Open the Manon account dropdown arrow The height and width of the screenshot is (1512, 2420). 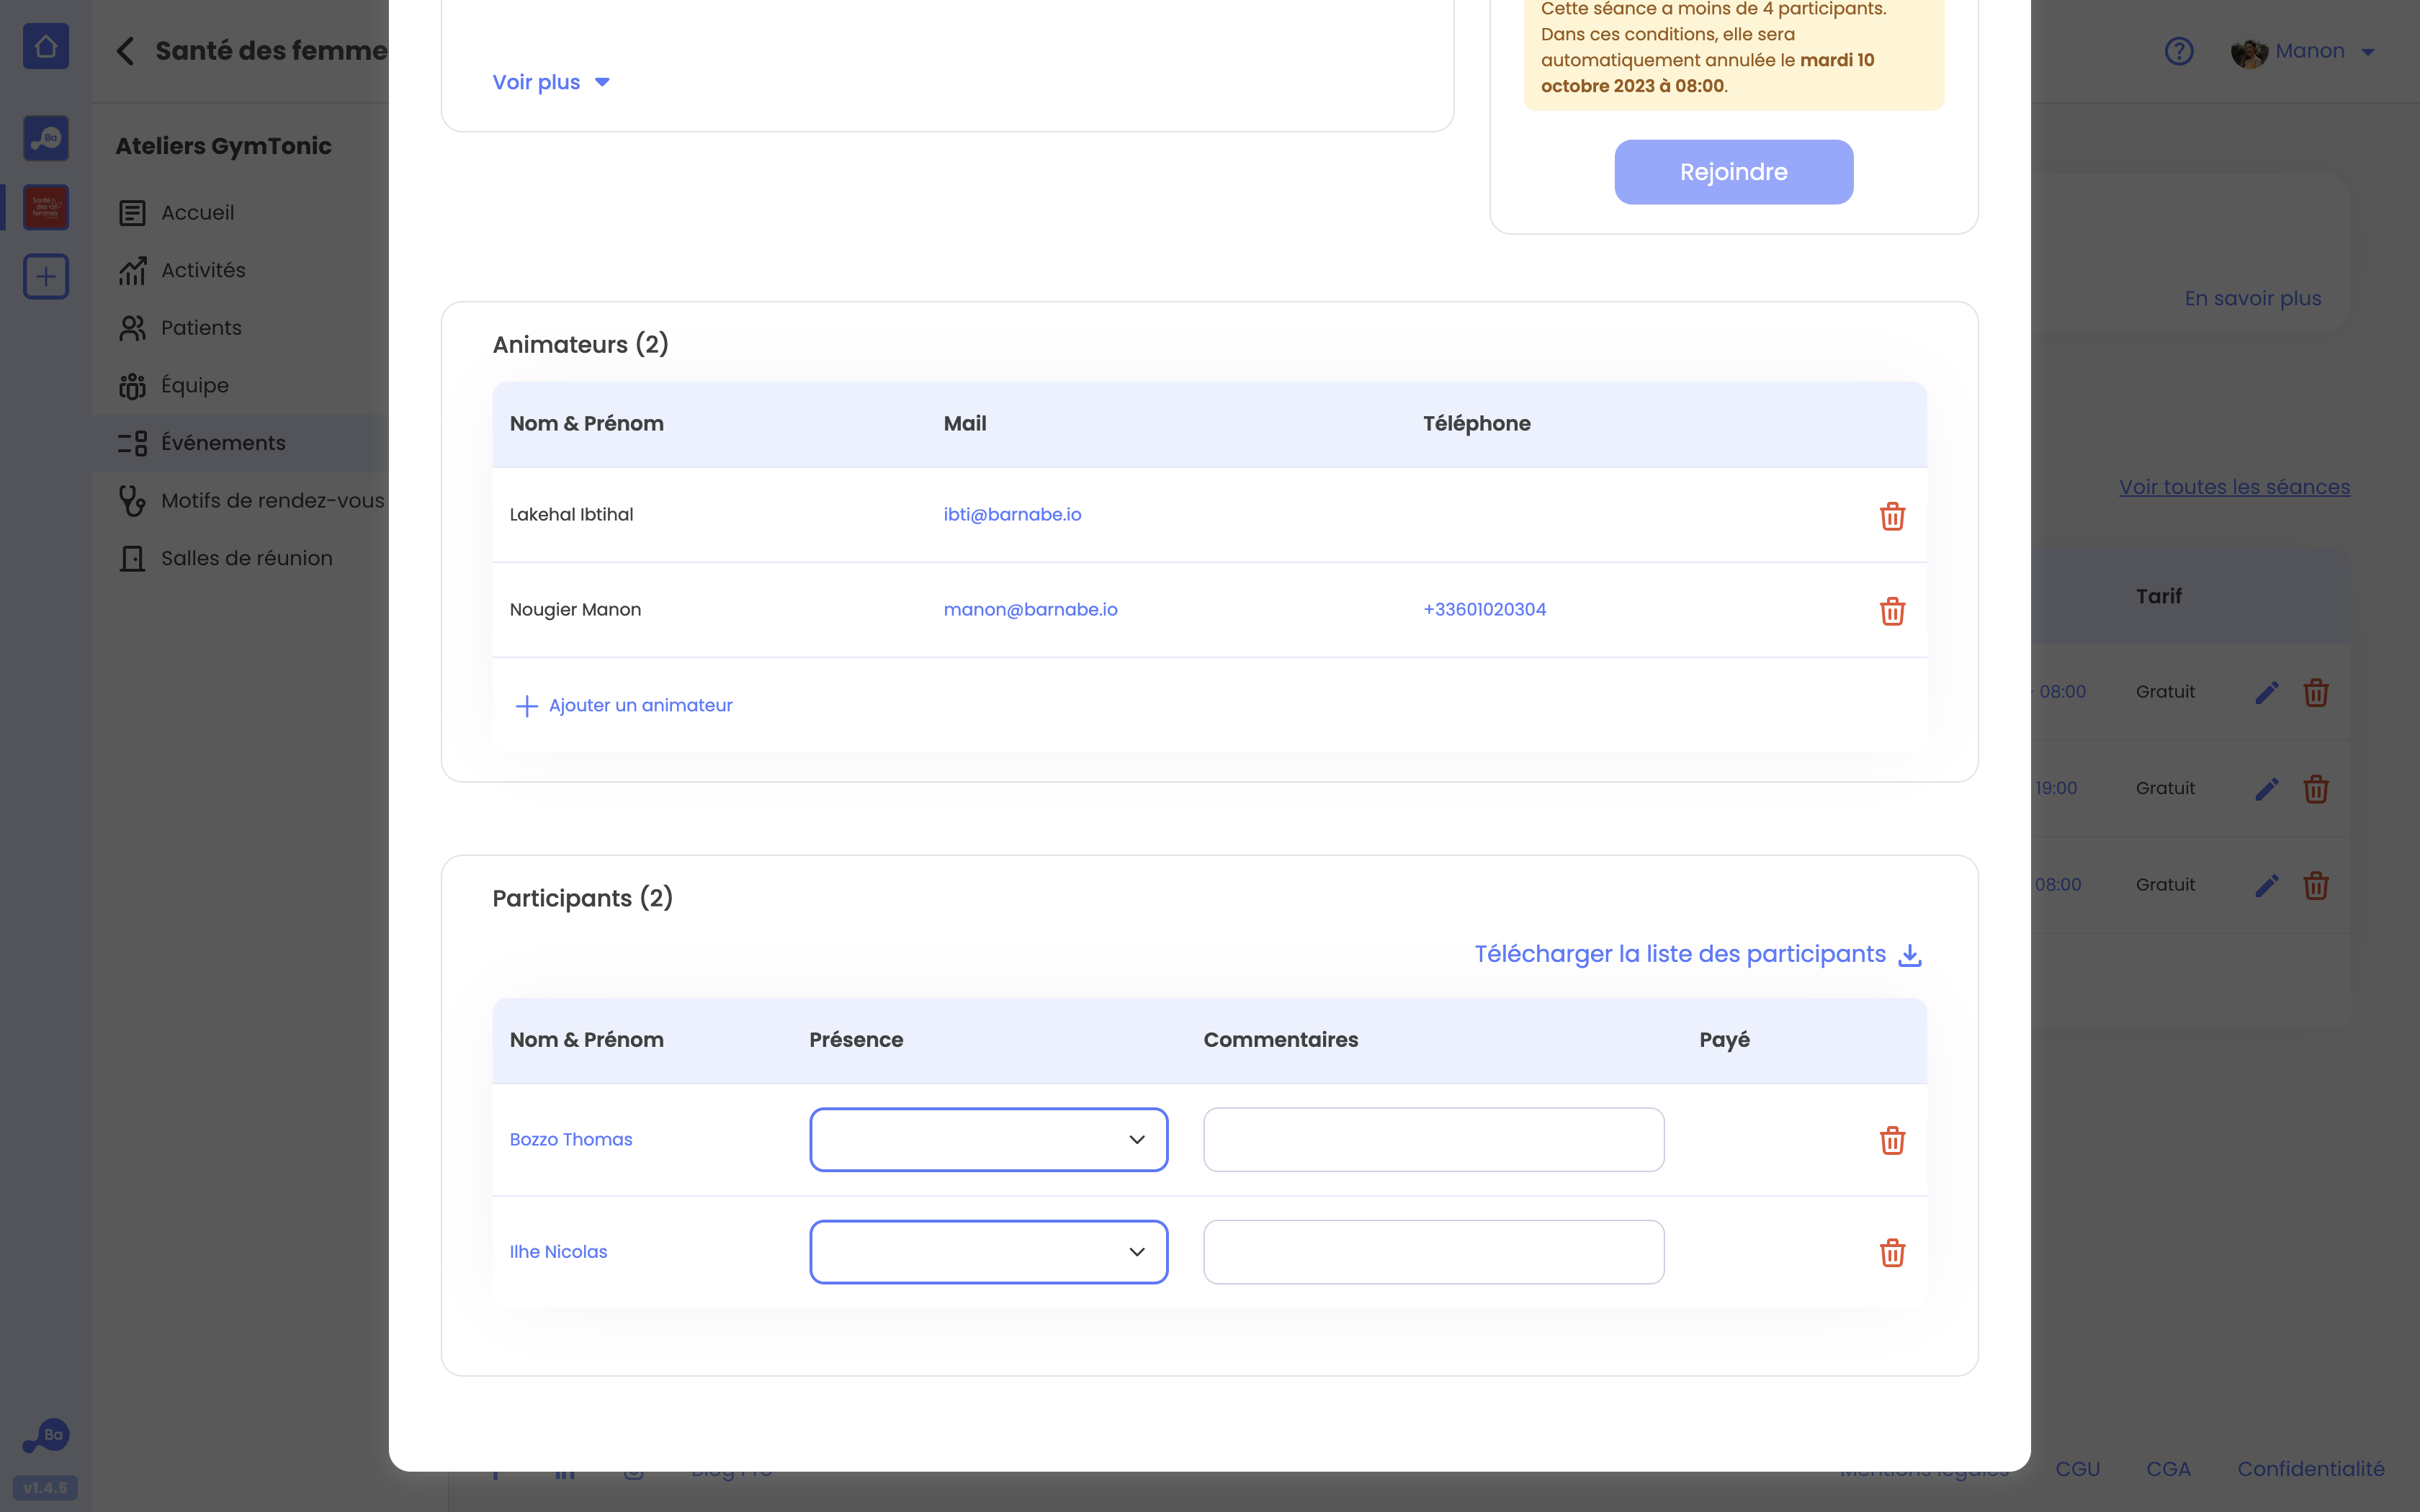point(2368,52)
